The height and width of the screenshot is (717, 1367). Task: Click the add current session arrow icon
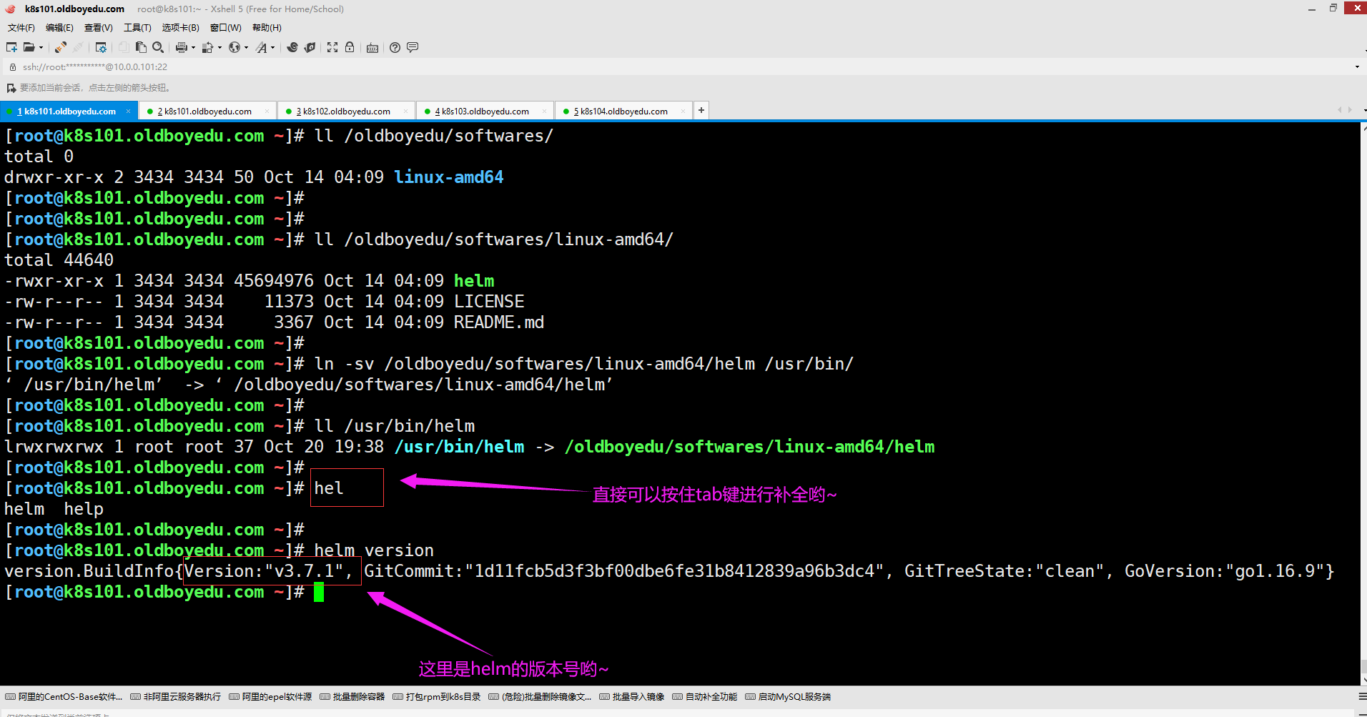point(11,88)
